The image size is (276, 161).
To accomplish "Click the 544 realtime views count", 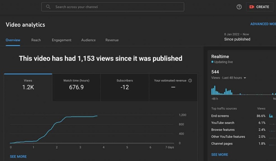I will (215, 72).
